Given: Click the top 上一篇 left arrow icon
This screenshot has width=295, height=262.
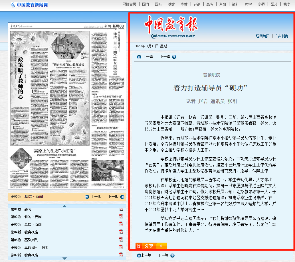Looking at the screenshot, I should pos(139,57).
